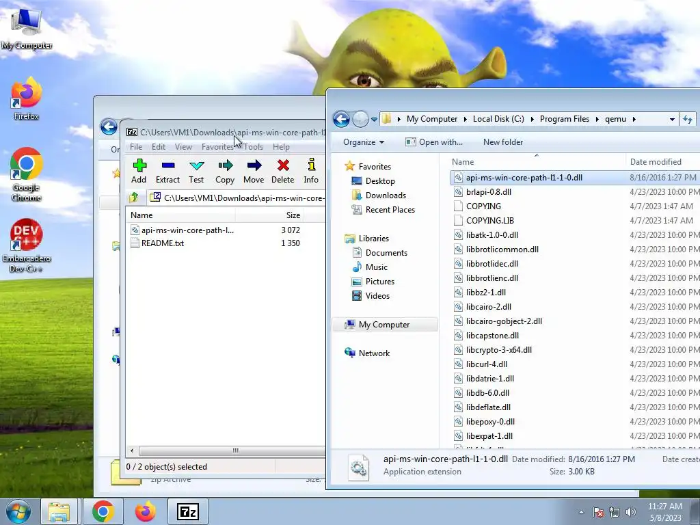Click the Action Center flag tray icon
Image resolution: width=700 pixels, height=525 pixels.
point(597,511)
